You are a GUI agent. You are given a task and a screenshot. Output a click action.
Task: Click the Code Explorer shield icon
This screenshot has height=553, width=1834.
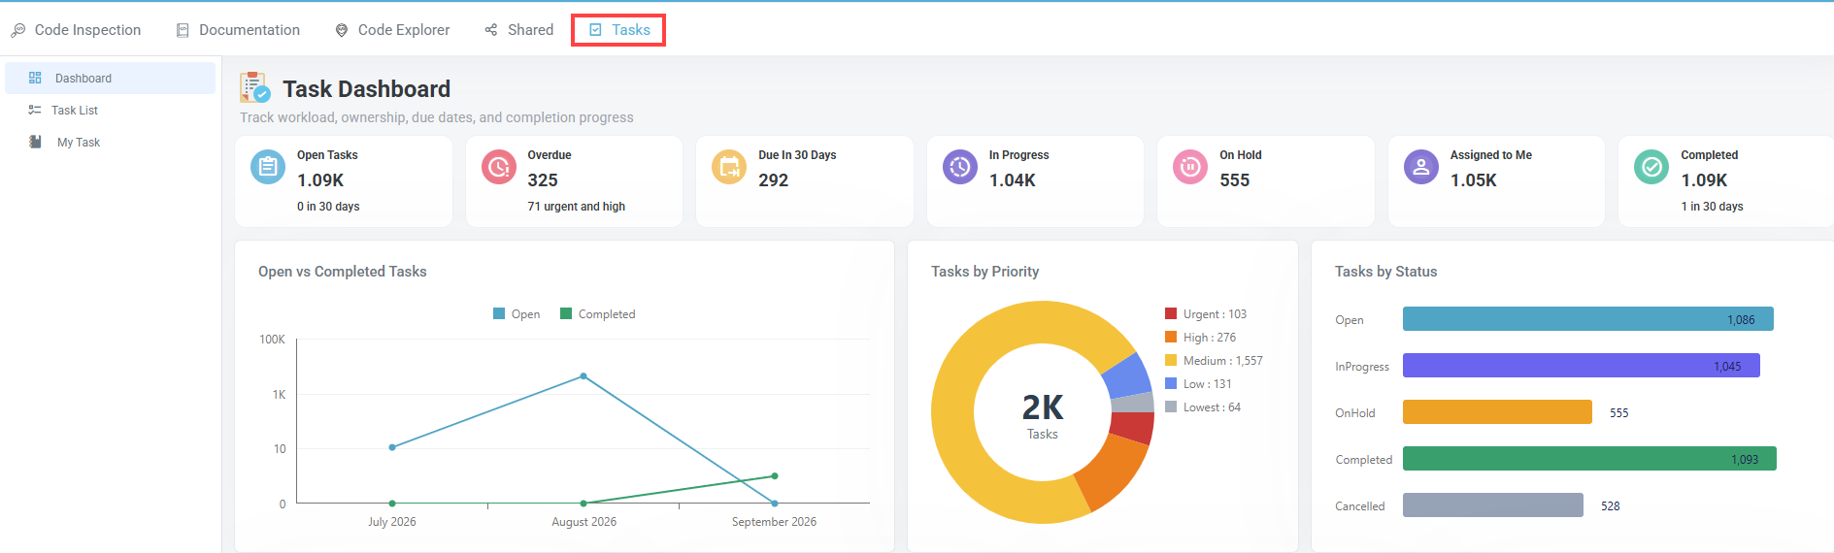point(342,30)
